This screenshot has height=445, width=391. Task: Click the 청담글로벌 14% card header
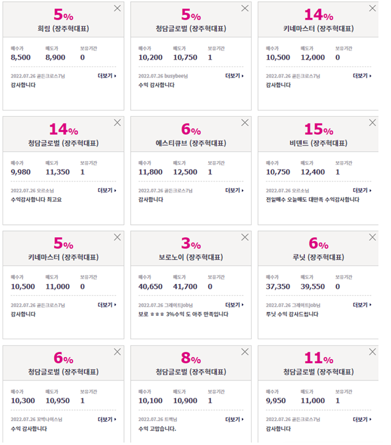[x=63, y=134]
